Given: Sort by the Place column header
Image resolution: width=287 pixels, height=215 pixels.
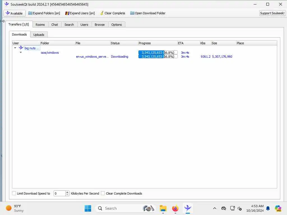Looking at the screenshot, I should [256, 43].
